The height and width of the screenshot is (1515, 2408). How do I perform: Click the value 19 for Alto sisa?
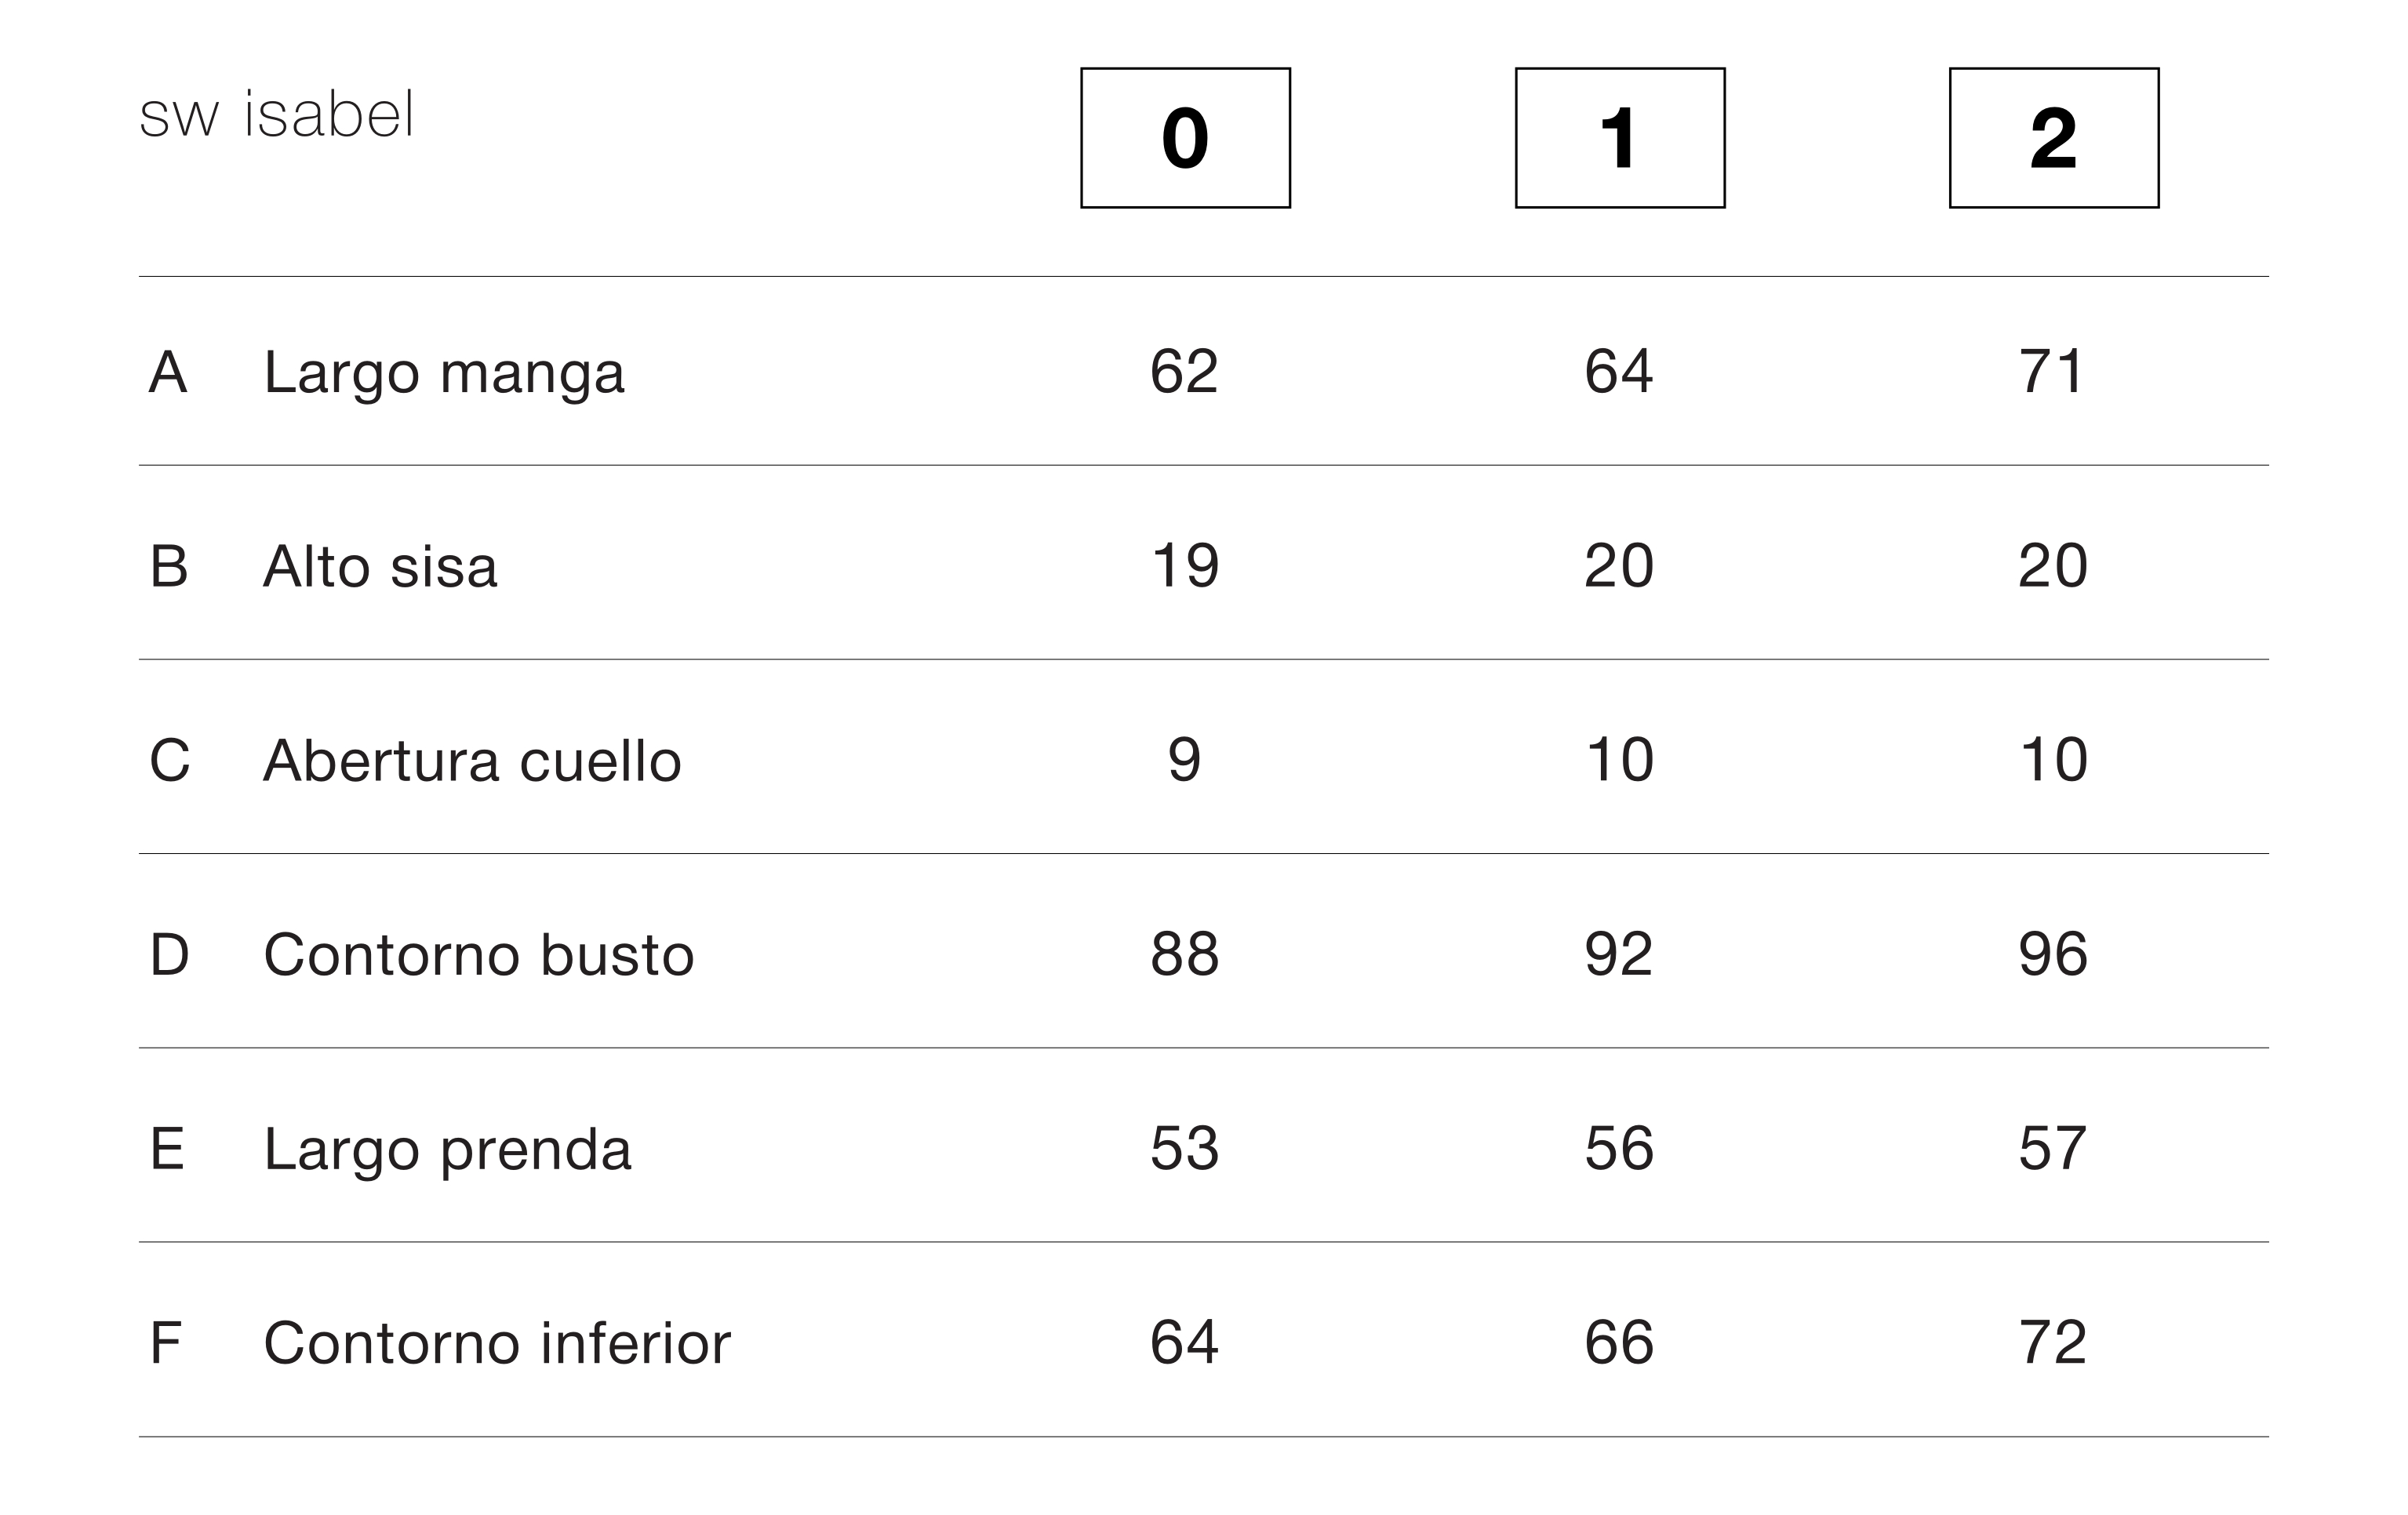click(x=1185, y=566)
